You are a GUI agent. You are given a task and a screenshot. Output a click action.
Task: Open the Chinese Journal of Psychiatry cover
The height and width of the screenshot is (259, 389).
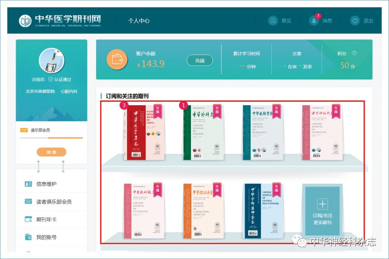point(144,211)
